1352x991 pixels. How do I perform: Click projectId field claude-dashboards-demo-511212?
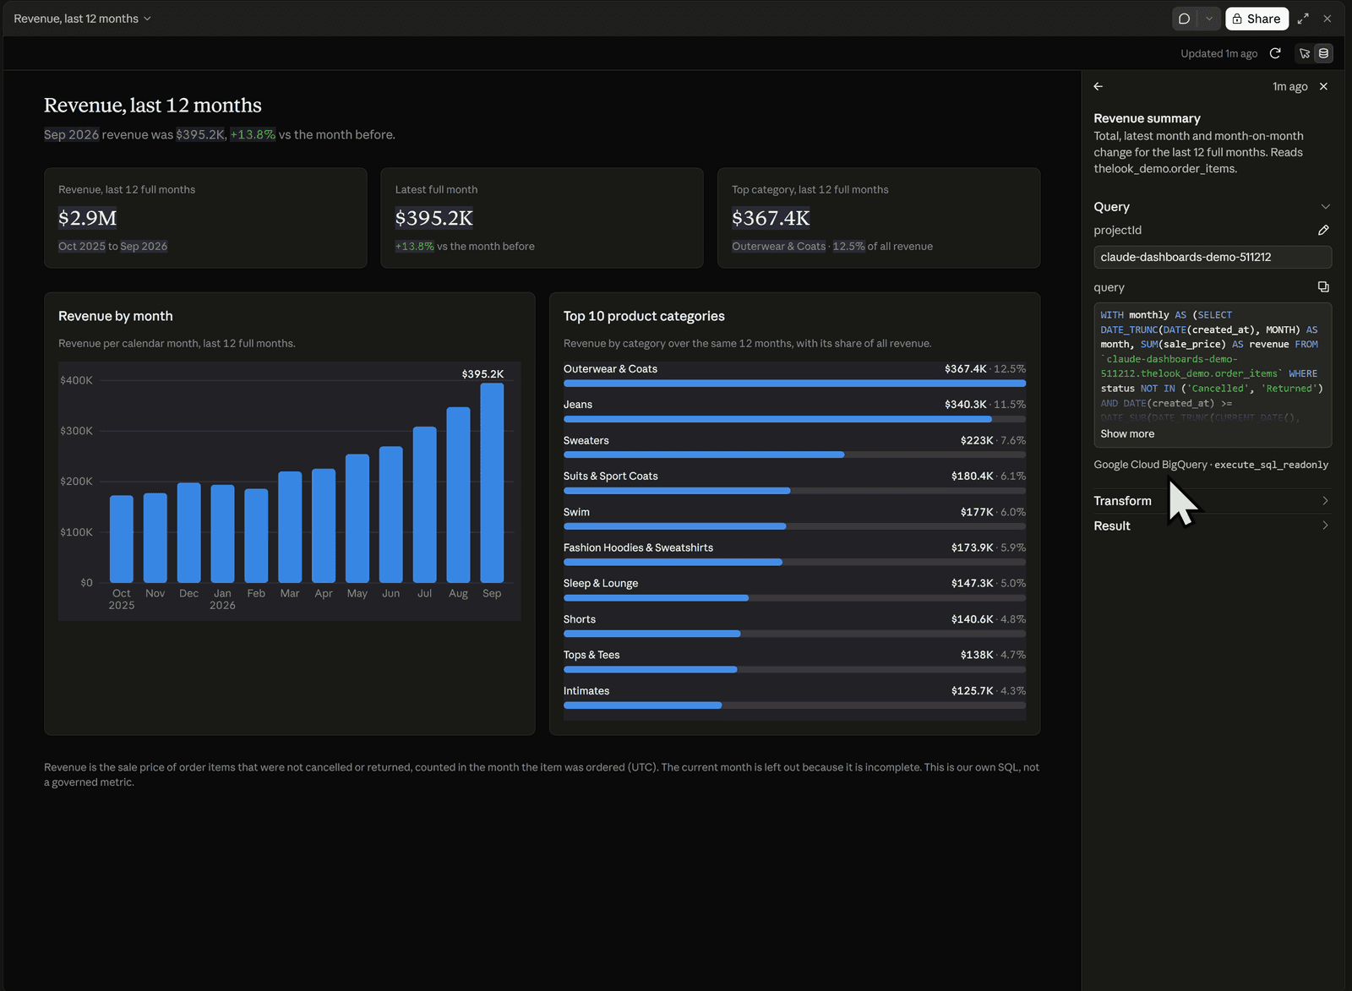1213,257
